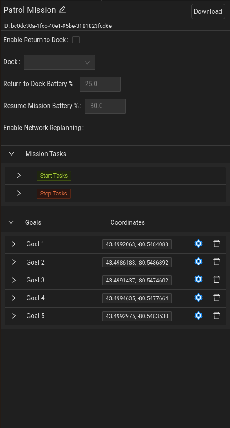
Task: Expand Goal 3 details
Action: click(14, 280)
